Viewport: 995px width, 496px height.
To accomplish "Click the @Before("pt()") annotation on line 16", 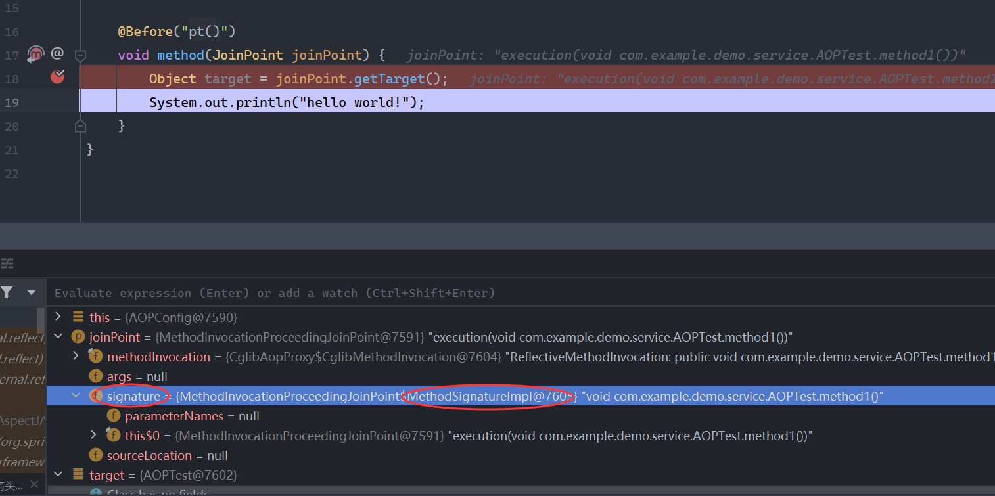I will [x=176, y=31].
